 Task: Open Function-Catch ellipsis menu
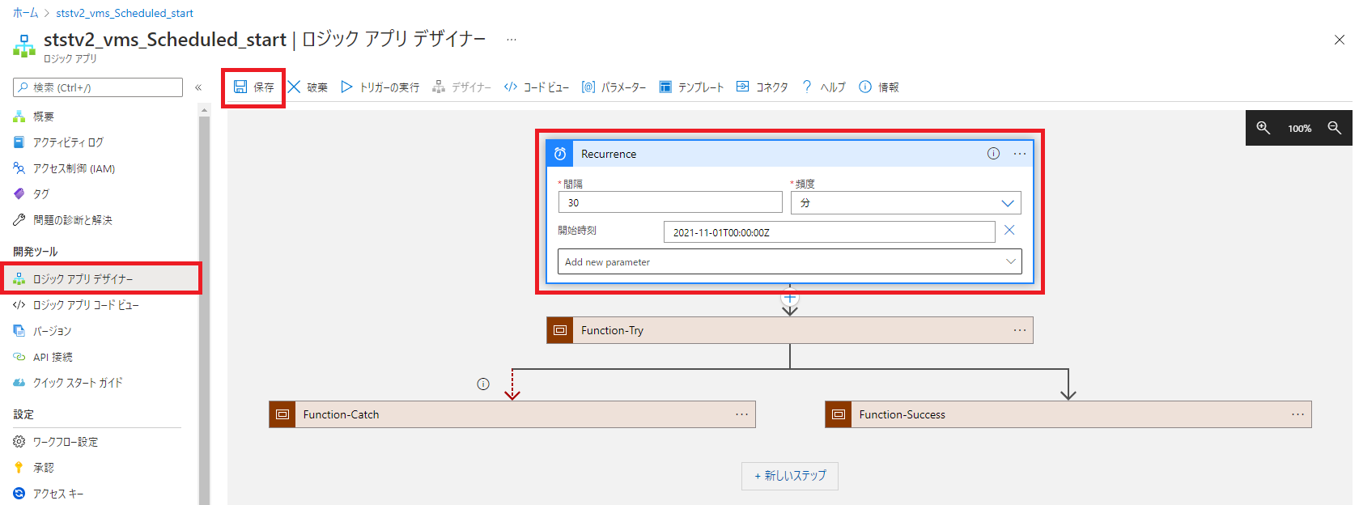coord(741,414)
